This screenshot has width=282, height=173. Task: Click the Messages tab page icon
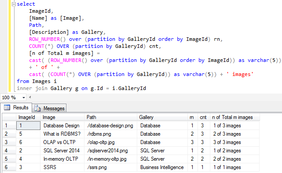37,108
